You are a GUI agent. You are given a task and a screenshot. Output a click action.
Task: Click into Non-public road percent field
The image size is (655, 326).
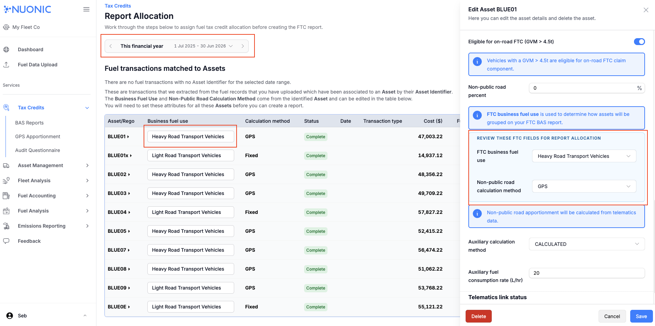coord(587,88)
